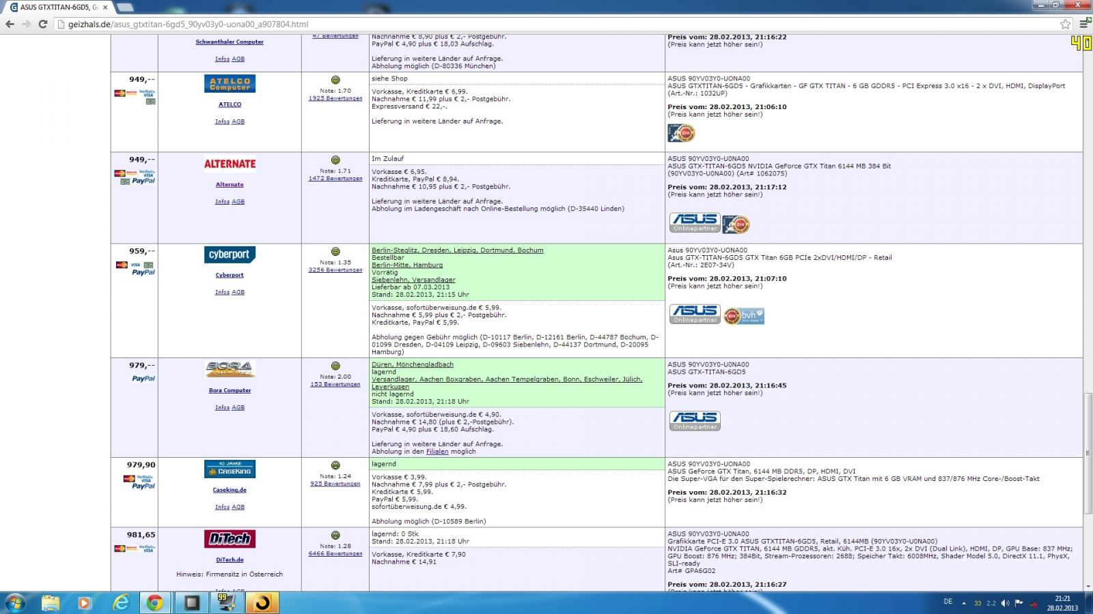Viewport: 1093px width, 614px height.
Task: Close the ASUS GTXTITAN-6GD5 tab
Action: pyautogui.click(x=105, y=8)
